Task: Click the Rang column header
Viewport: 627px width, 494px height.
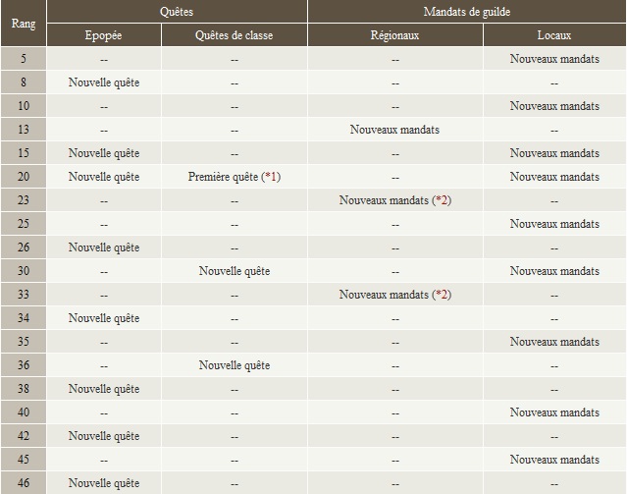Action: [24, 24]
